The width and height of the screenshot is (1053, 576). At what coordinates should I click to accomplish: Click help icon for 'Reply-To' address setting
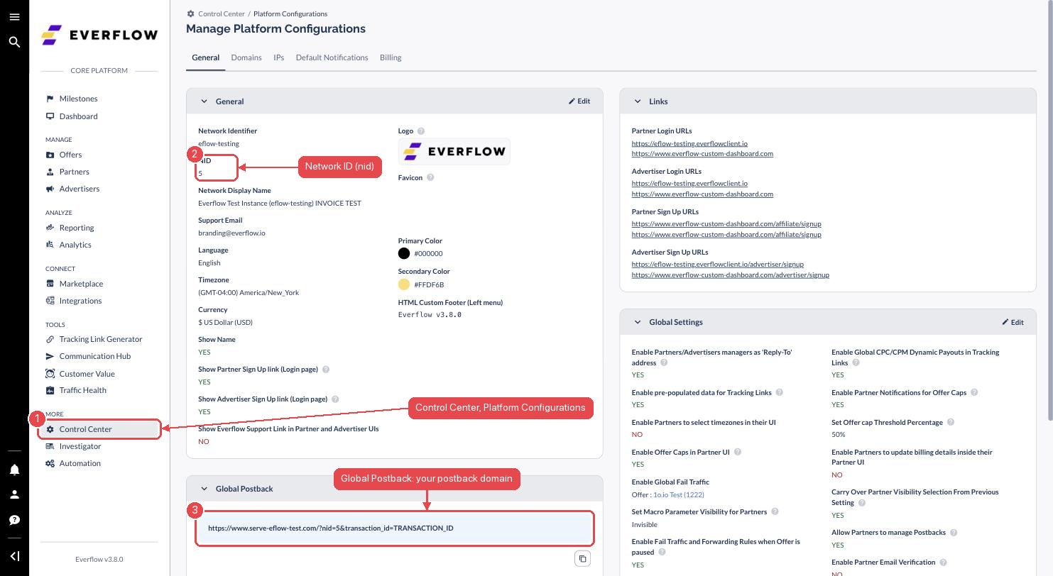tap(664, 362)
